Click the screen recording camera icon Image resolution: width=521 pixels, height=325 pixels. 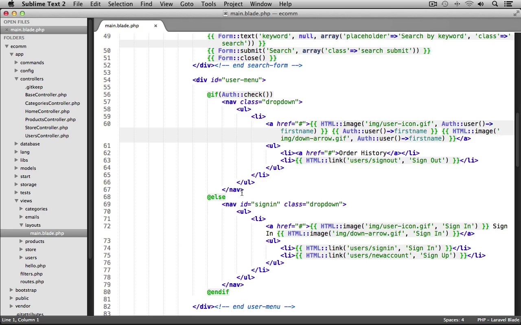[433, 4]
